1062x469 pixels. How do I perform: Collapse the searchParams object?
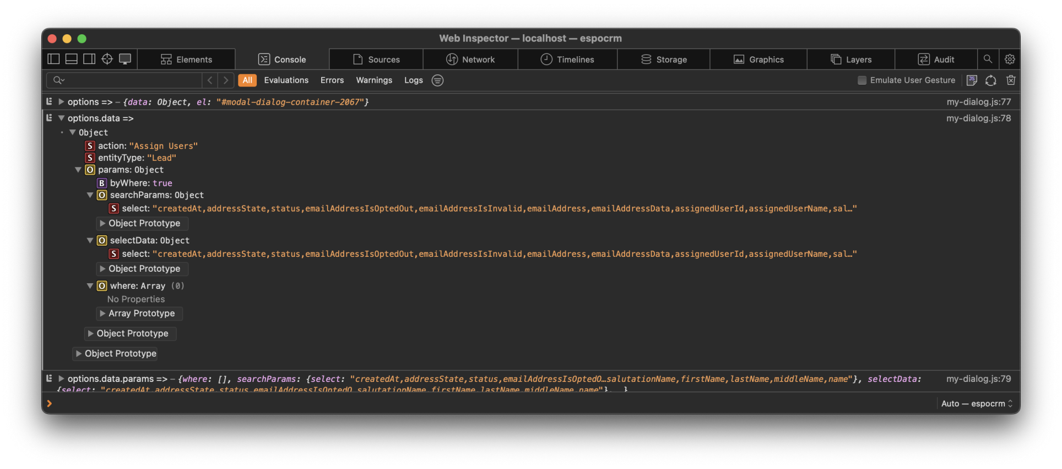pos(90,195)
